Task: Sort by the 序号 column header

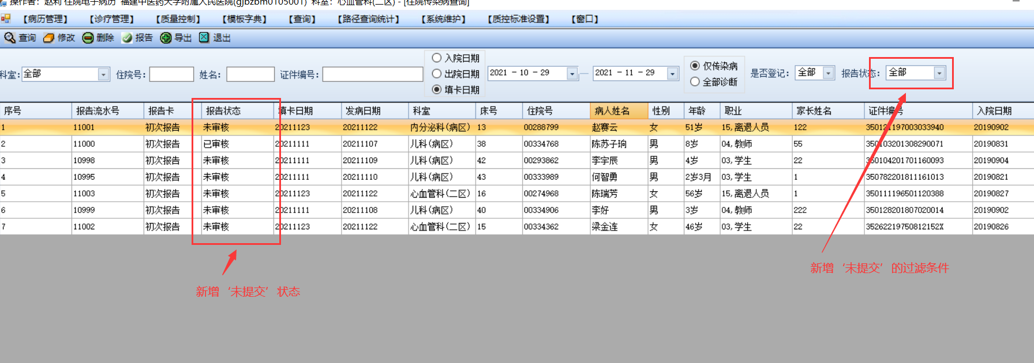Action: (36, 111)
